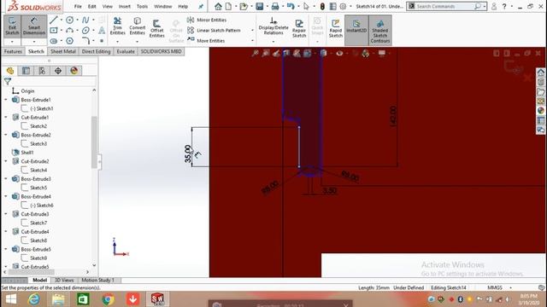547x307 pixels.
Task: Open the File menu
Action: (x=78, y=6)
